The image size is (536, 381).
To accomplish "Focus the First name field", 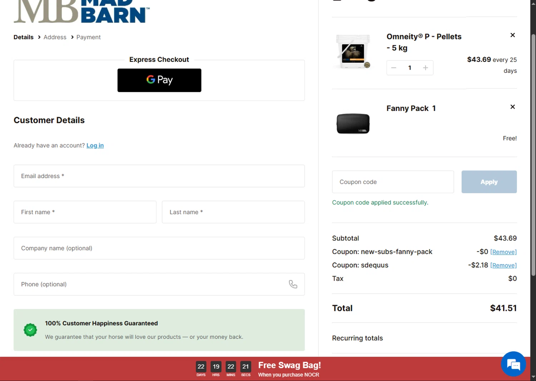I will 85,212.
